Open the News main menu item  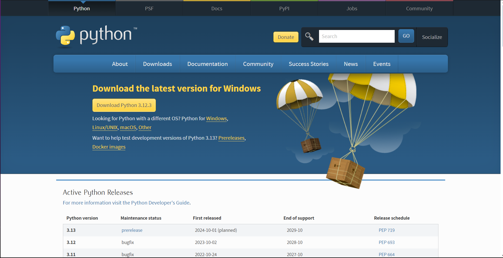point(351,64)
